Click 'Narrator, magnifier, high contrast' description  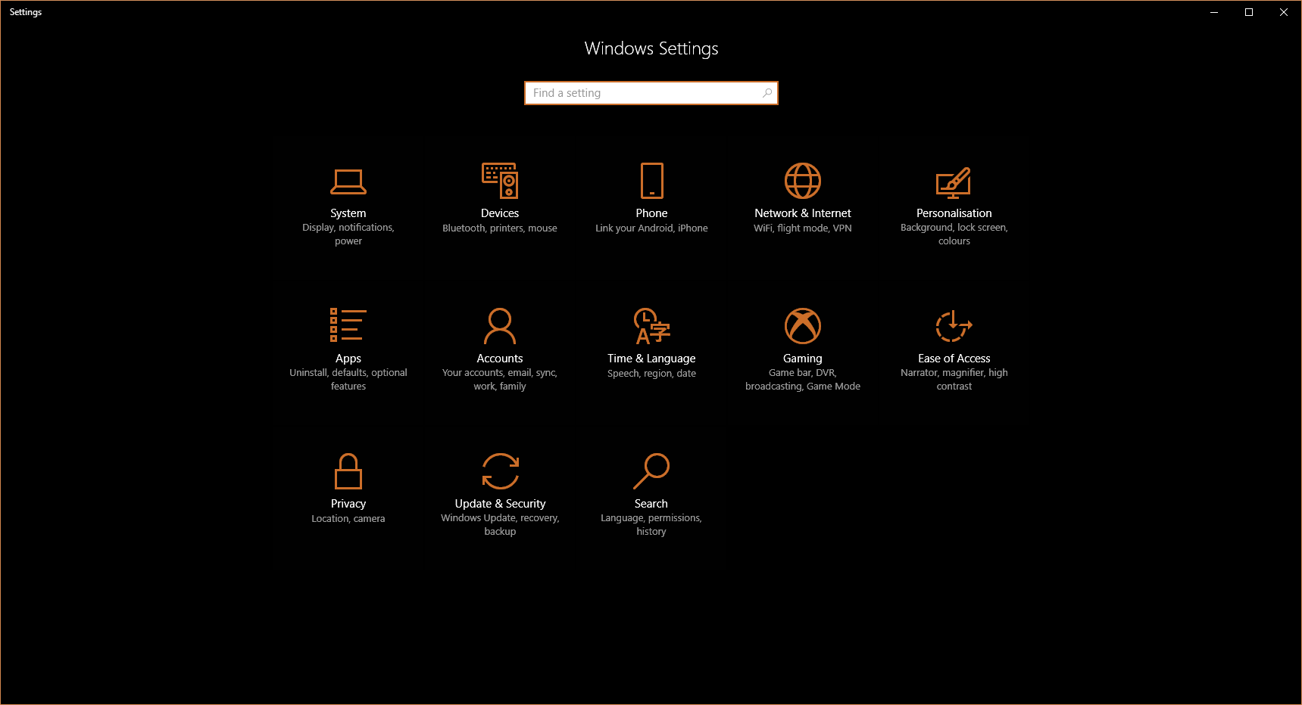point(954,380)
